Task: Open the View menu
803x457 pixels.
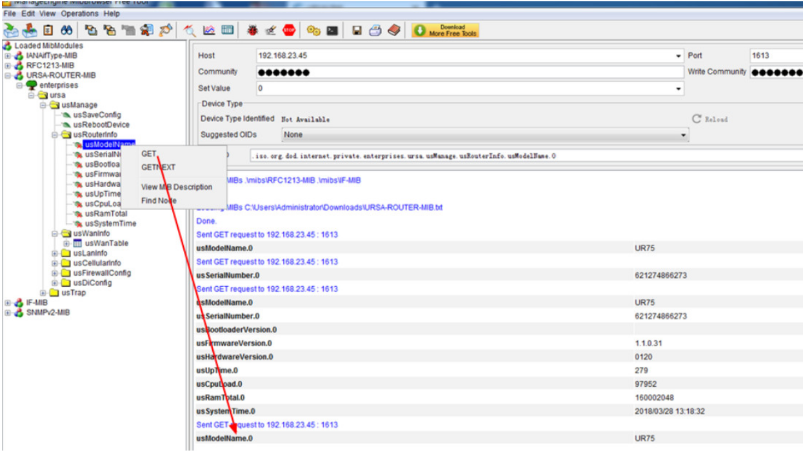Action: (48, 14)
